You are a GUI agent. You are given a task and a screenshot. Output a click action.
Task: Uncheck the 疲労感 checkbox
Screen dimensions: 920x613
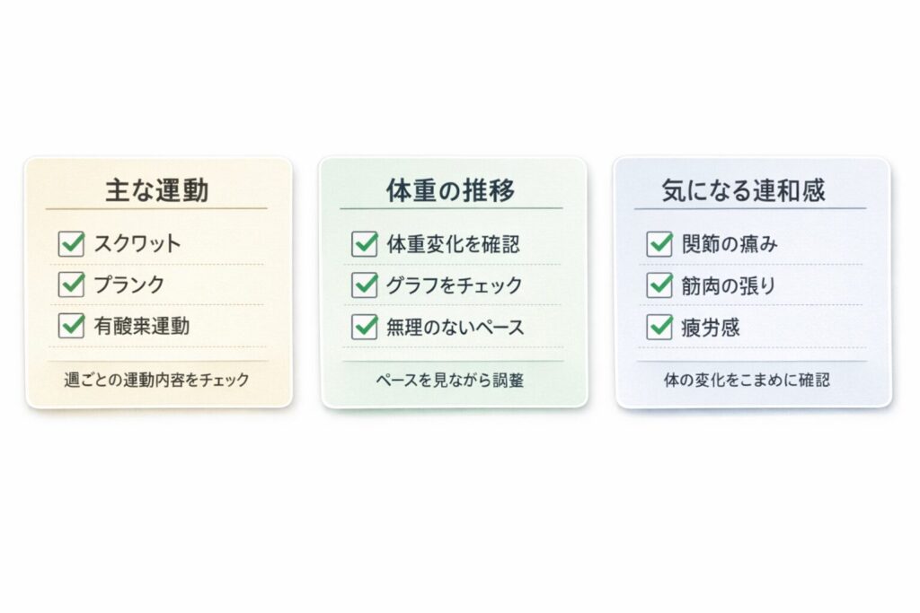click(659, 327)
